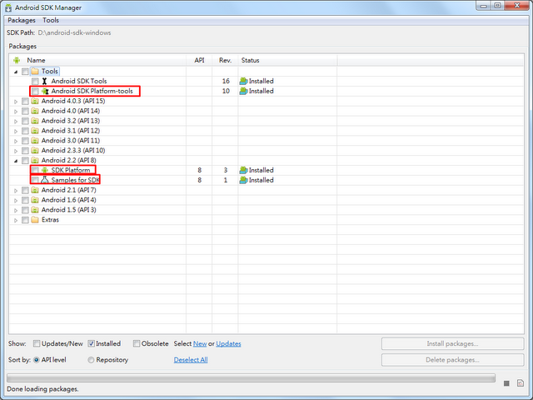Click the stop square icon in status bar
Screen dimensions: 533x400
(506, 383)
